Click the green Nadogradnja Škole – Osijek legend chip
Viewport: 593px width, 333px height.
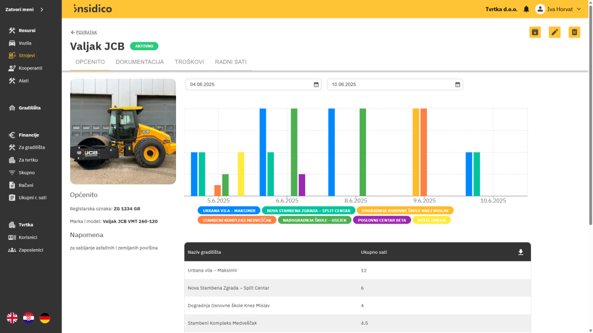(x=314, y=220)
